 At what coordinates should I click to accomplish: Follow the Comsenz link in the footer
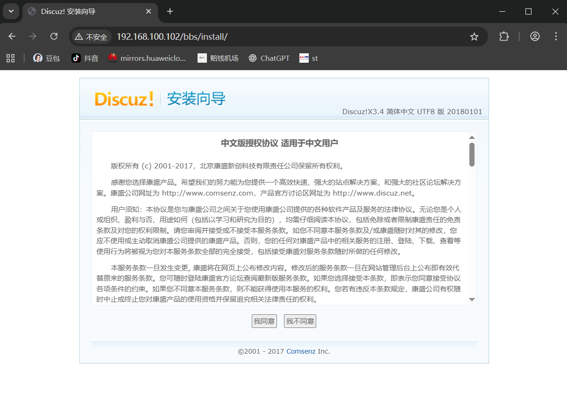pyautogui.click(x=302, y=351)
